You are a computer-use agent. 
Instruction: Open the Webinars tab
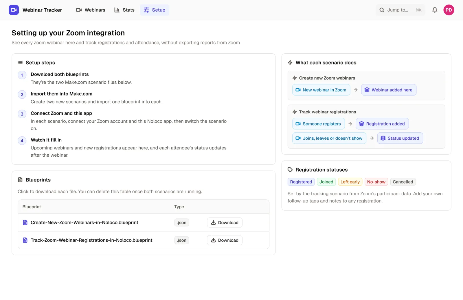[91, 10]
